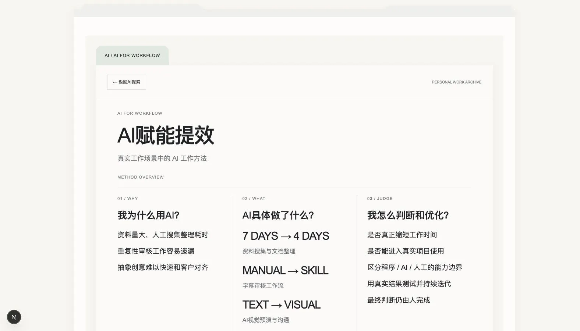Open the Next.js dev tools N icon
Screen dimensions: 580x331
pyautogui.click(x=14, y=317)
